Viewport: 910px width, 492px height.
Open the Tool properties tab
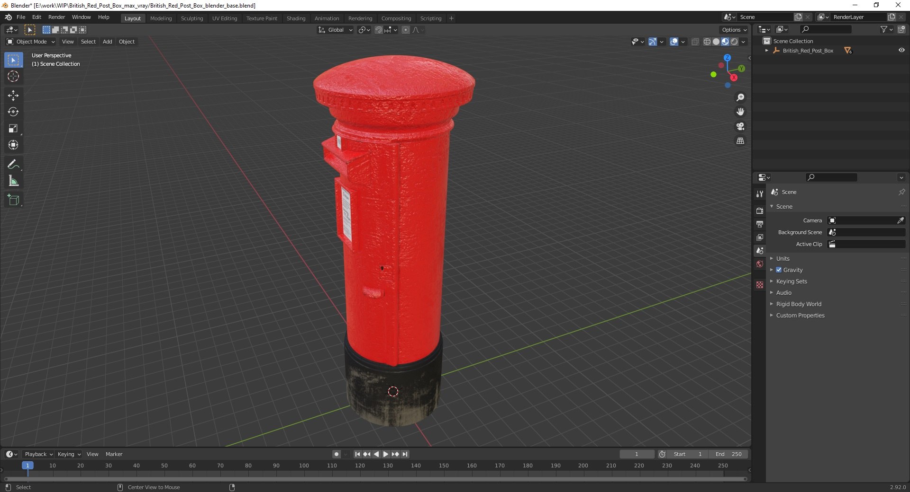(x=760, y=194)
